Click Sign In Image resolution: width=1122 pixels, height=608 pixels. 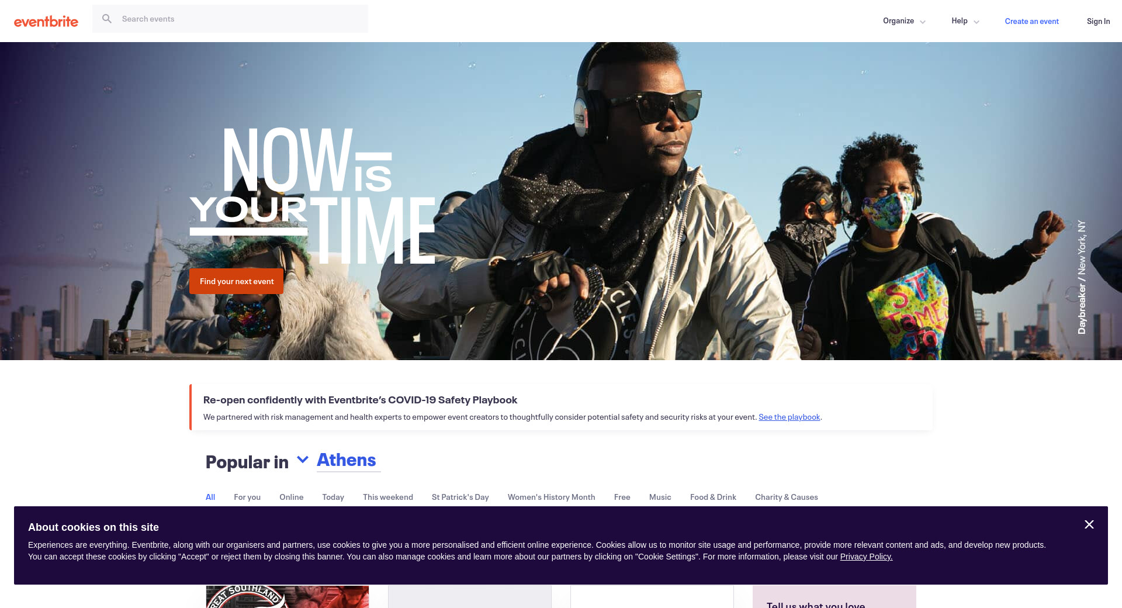coord(1098,21)
